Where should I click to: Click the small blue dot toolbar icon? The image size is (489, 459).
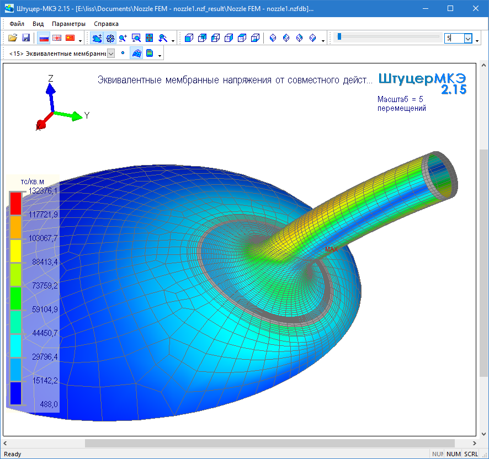tap(123, 53)
